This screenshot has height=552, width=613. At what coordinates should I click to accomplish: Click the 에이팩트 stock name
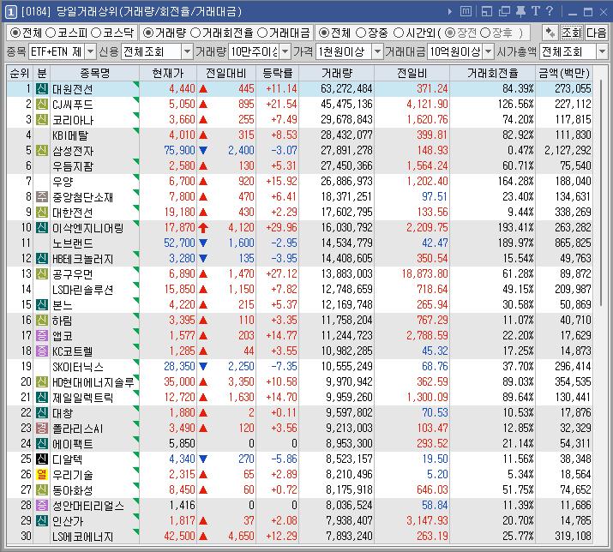tap(73, 444)
